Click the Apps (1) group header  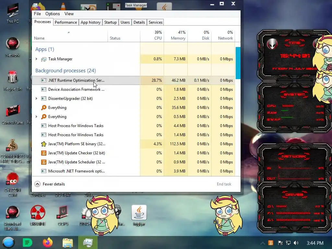tap(45, 49)
